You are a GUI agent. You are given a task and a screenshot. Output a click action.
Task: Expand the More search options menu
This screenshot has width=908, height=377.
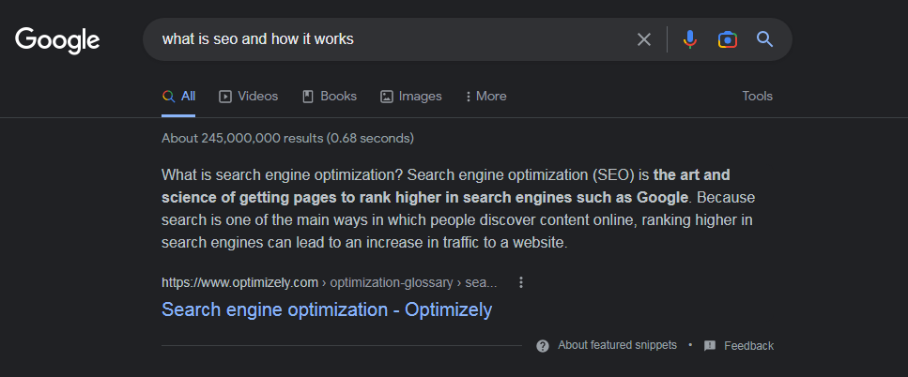(x=485, y=96)
